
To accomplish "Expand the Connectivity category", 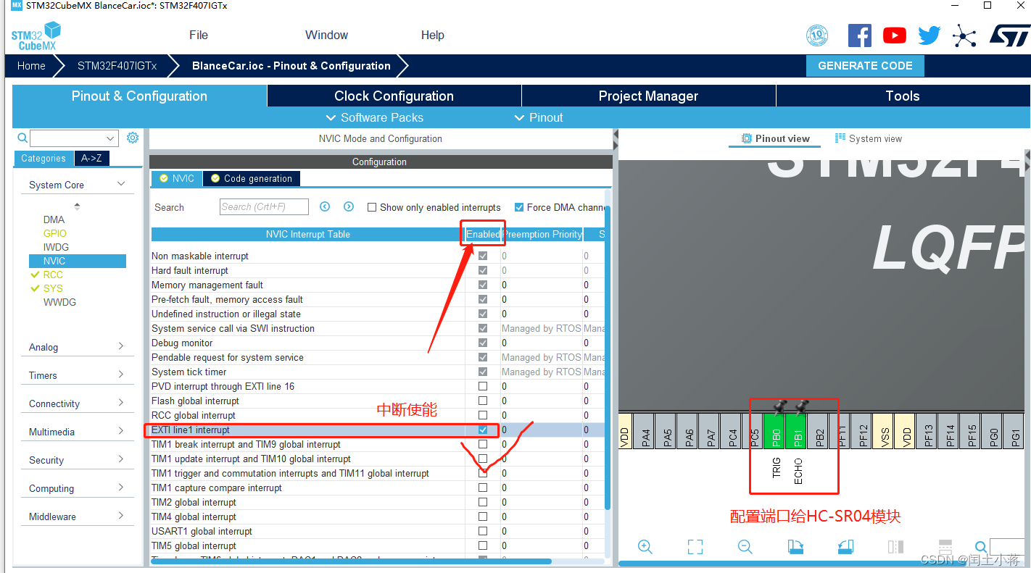I will [x=121, y=403].
